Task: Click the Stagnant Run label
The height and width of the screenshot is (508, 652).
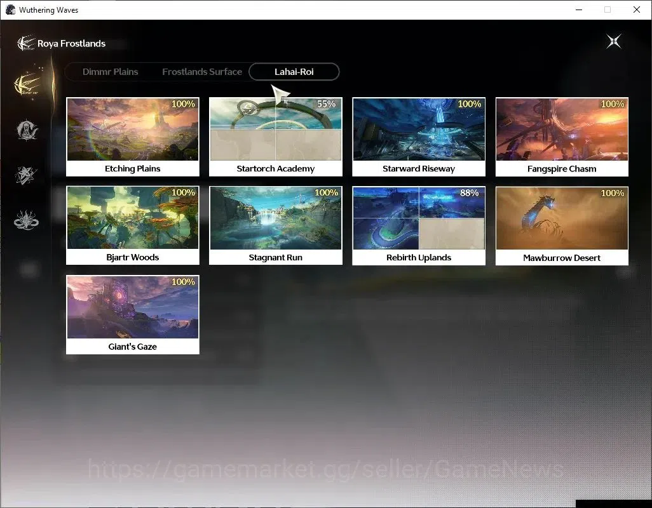Action: (x=276, y=258)
